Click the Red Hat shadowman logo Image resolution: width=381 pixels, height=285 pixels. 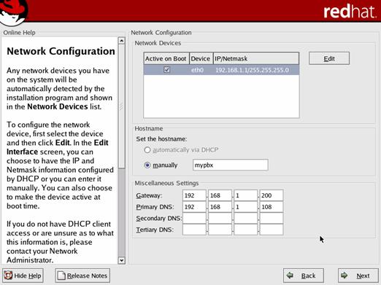click(13, 12)
